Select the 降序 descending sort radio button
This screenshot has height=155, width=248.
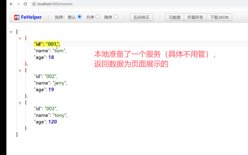116,17
